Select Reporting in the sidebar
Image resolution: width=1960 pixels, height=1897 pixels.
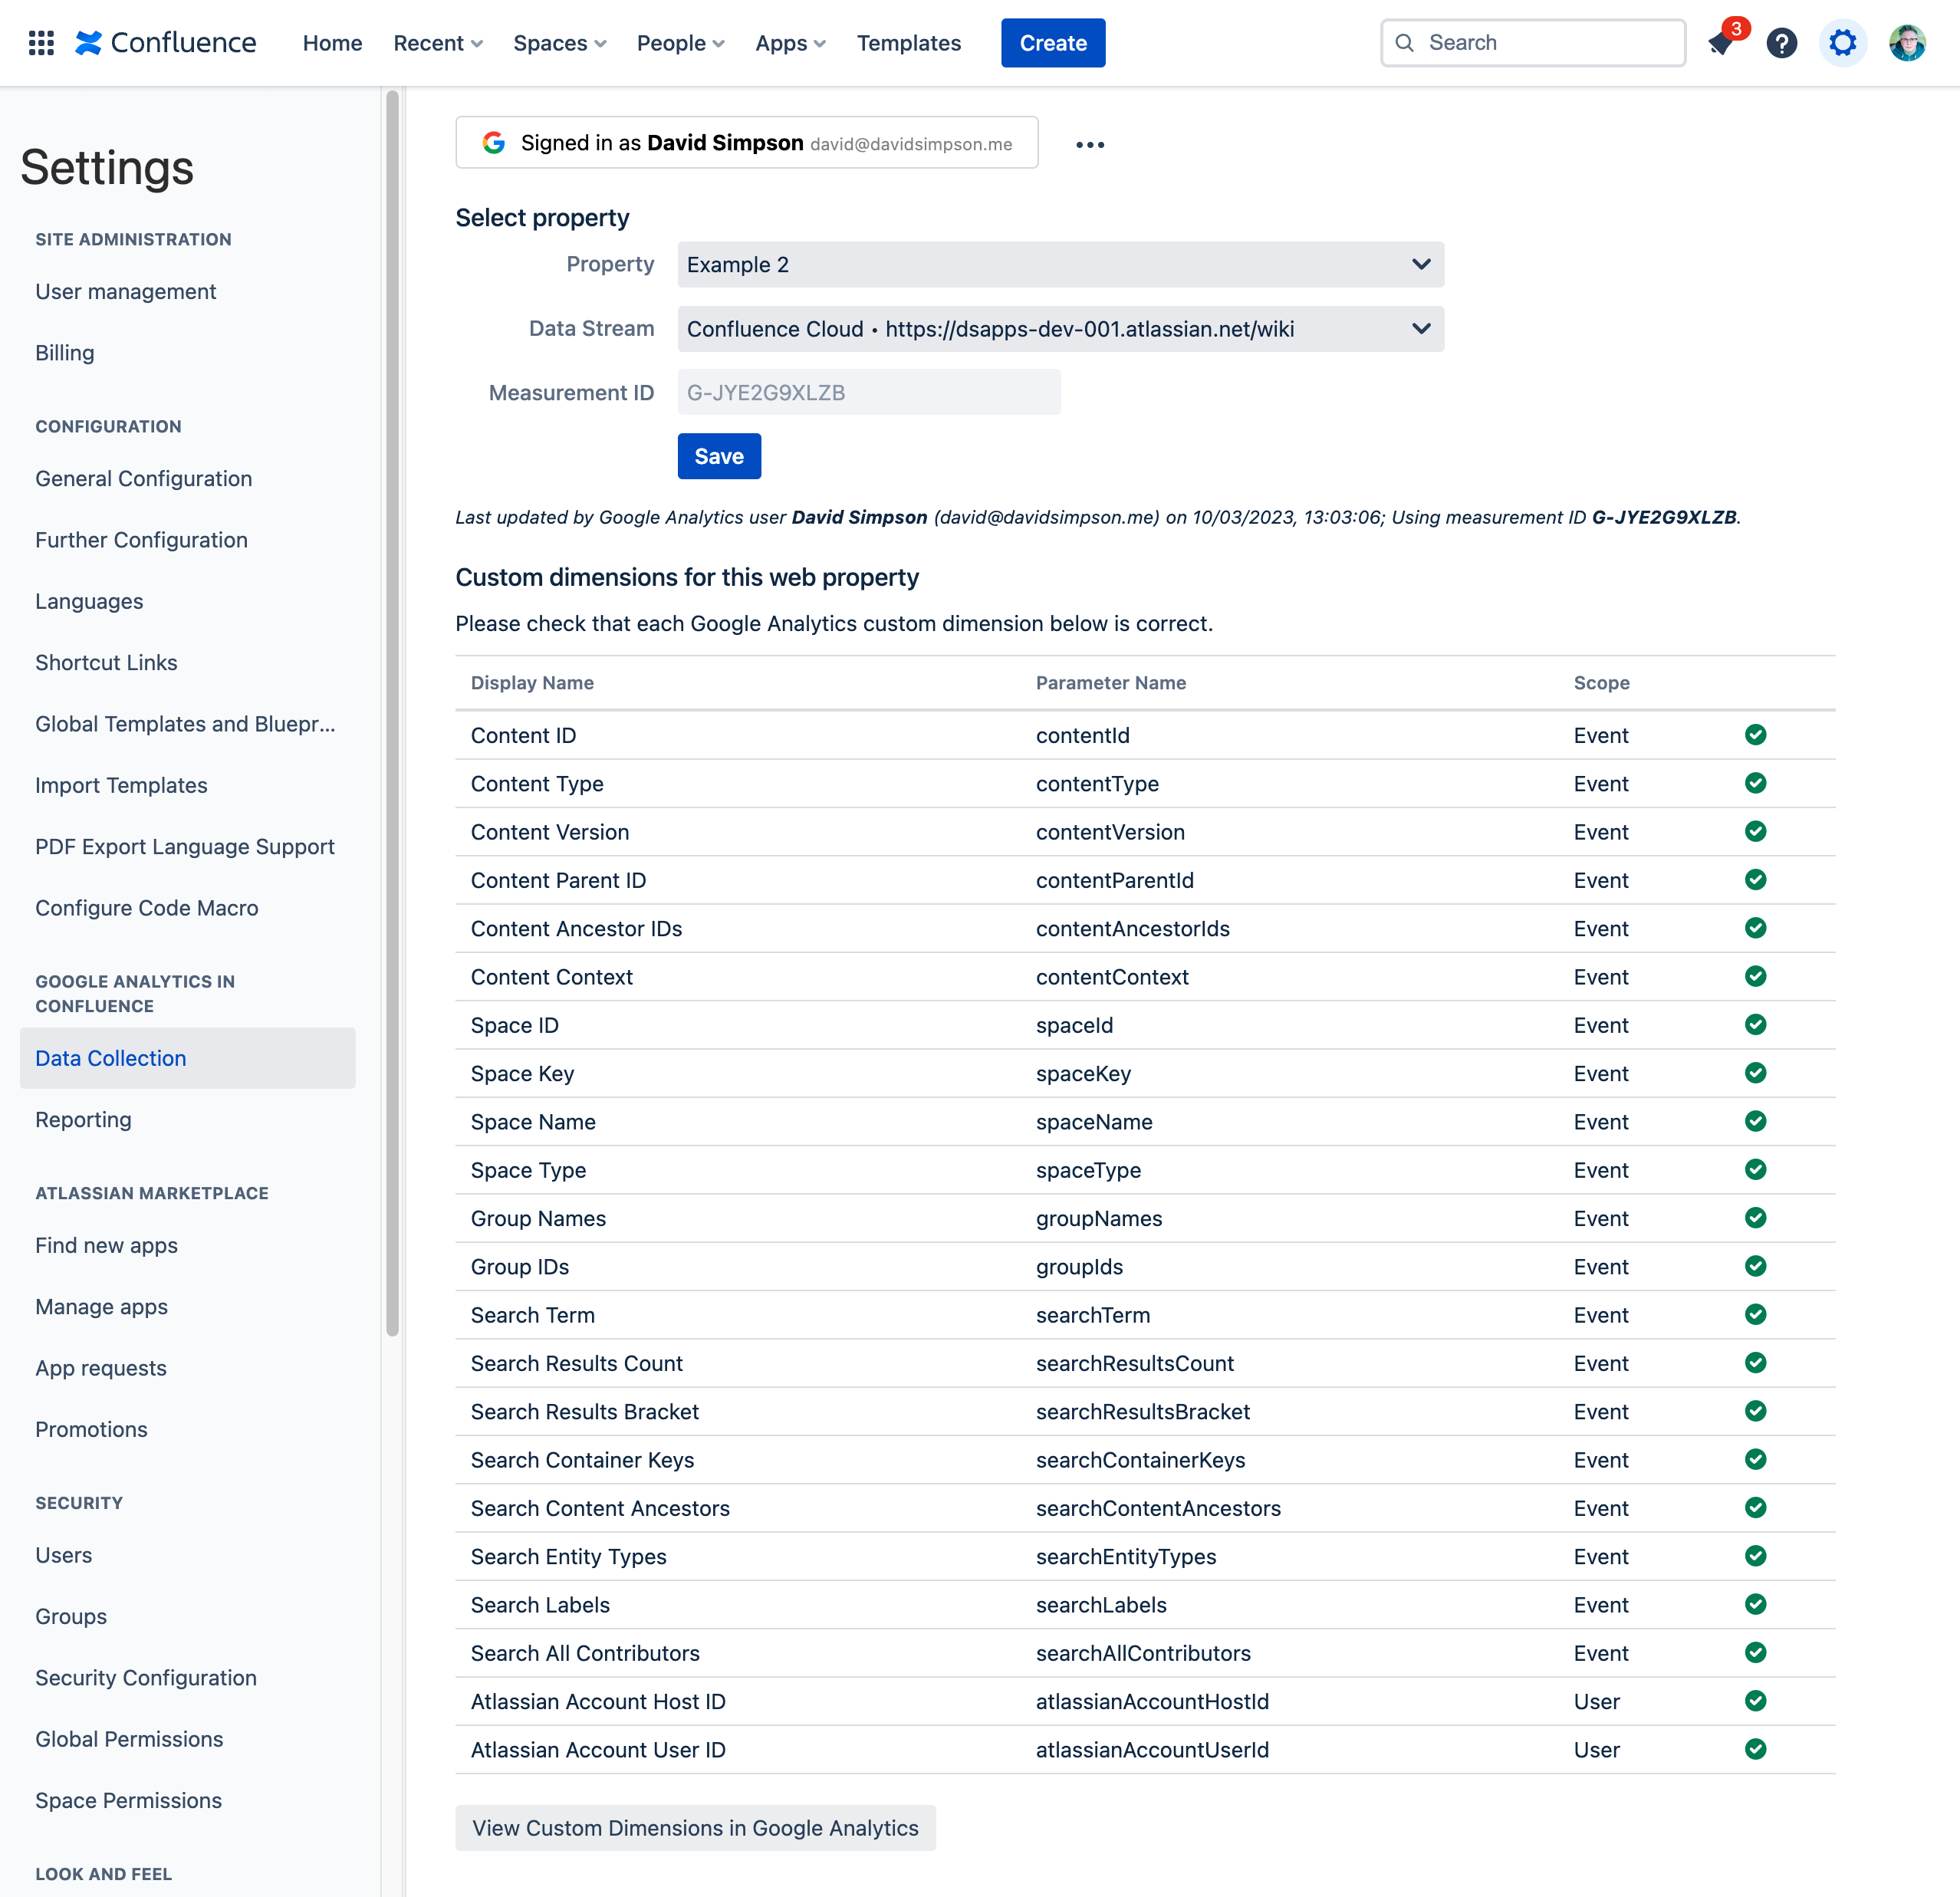tap(83, 1120)
